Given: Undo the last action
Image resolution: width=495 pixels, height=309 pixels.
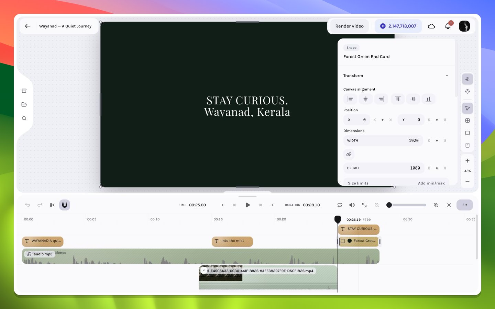Looking at the screenshot, I should [27, 205].
